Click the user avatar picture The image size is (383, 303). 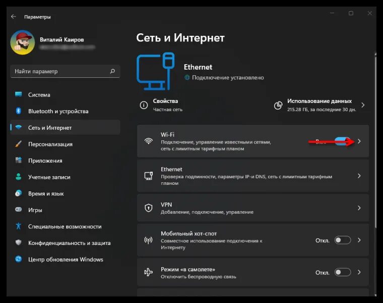[23, 42]
